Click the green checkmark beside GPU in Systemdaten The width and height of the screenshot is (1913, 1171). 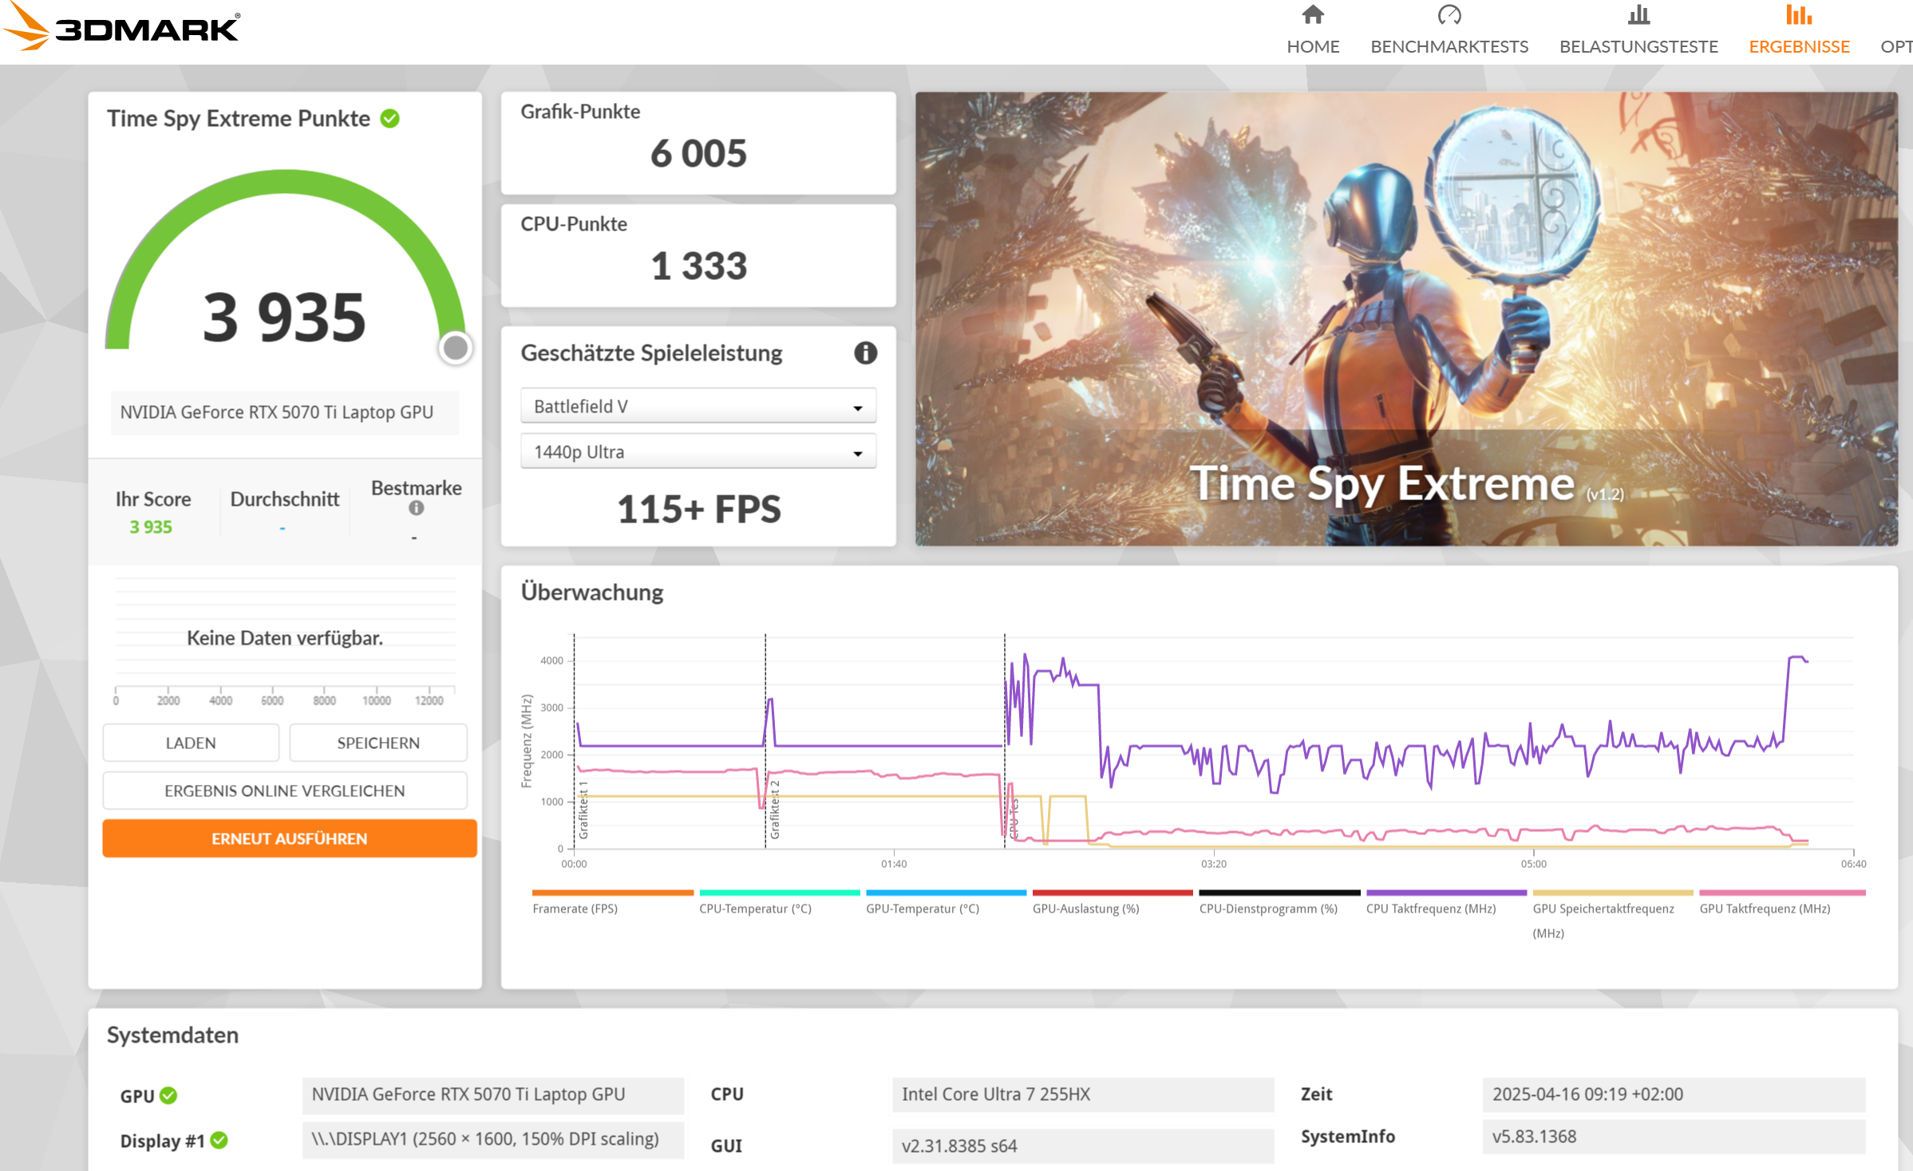point(168,1094)
